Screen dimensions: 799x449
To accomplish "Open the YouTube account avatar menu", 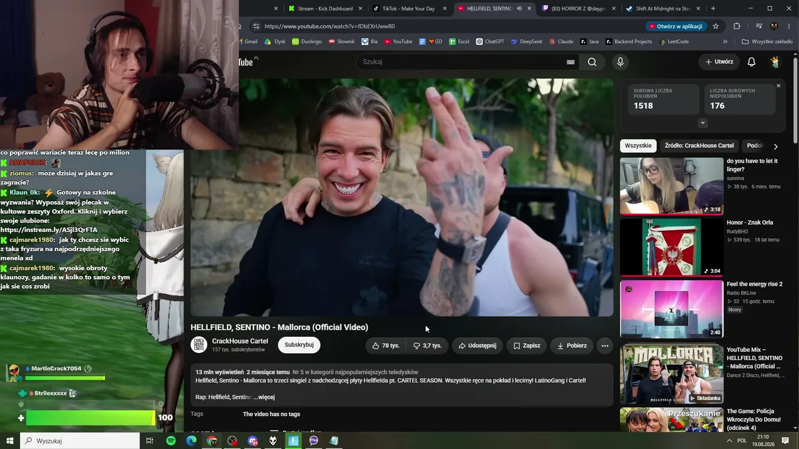I will click(775, 62).
